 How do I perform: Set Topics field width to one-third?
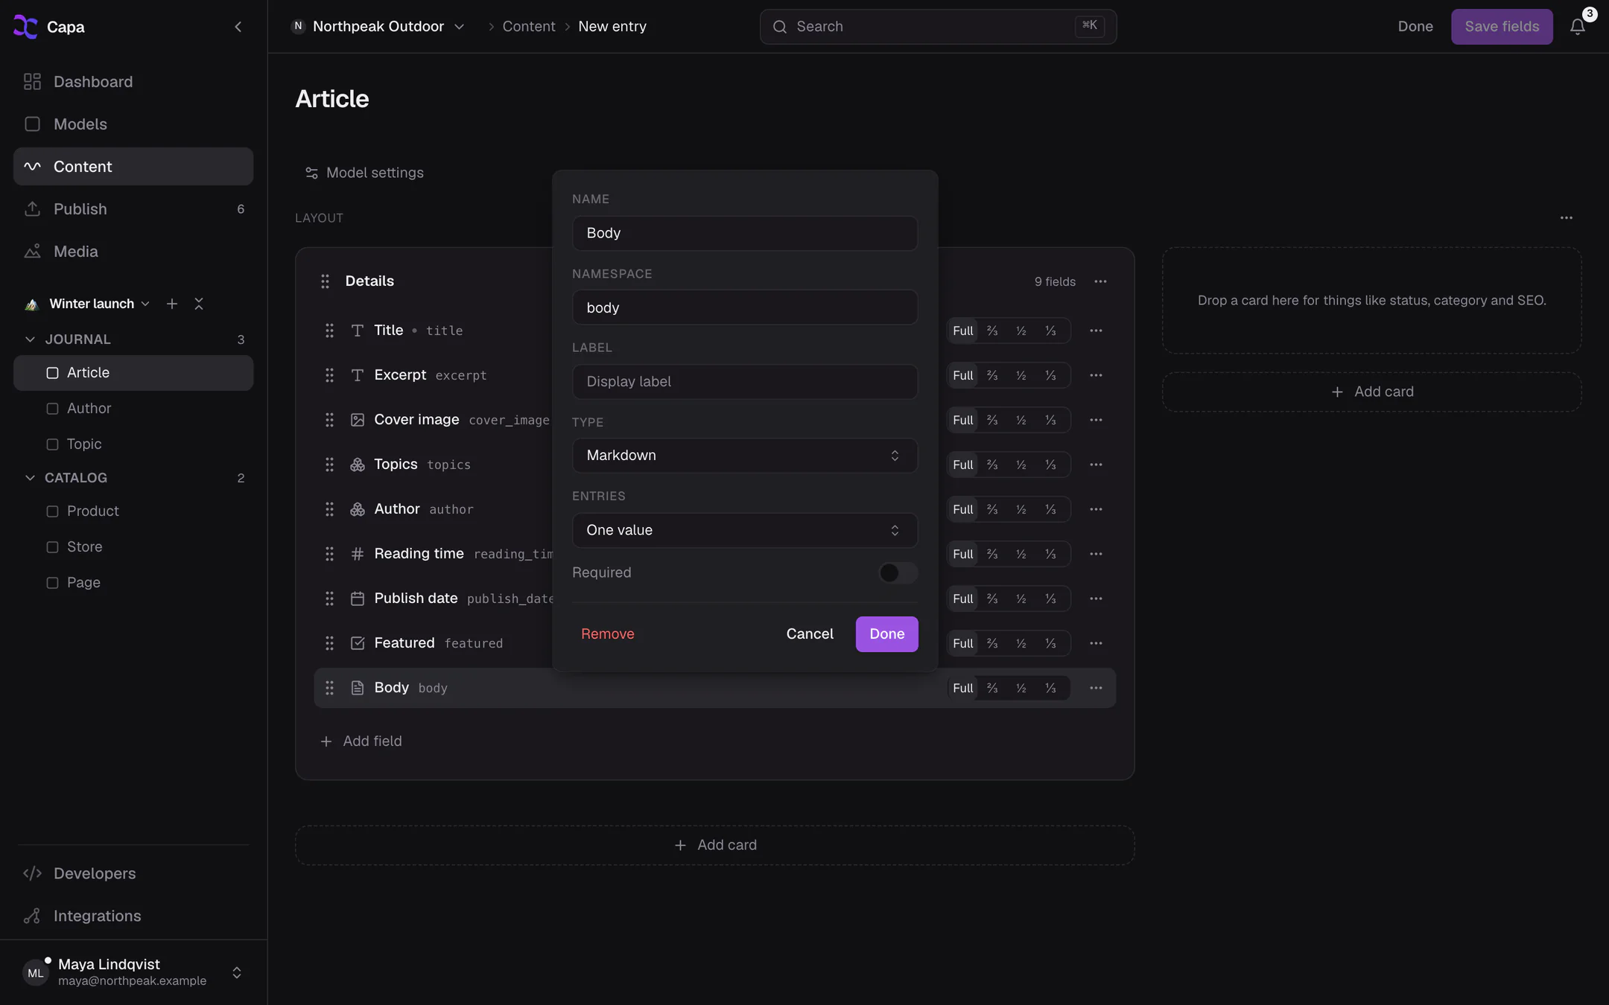[1050, 465]
